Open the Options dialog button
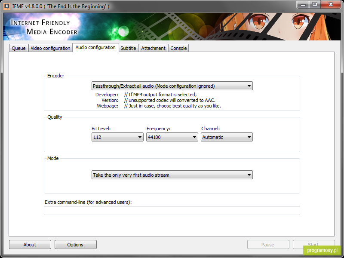The image size is (344, 258). tap(76, 245)
